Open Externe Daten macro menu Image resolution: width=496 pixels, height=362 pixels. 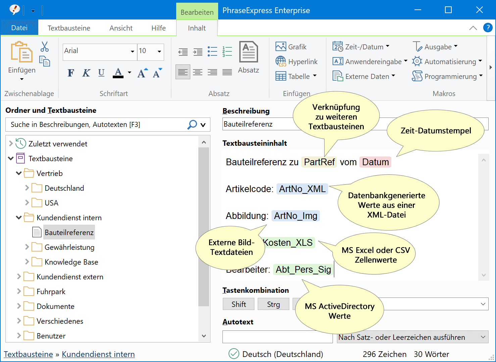click(x=364, y=76)
